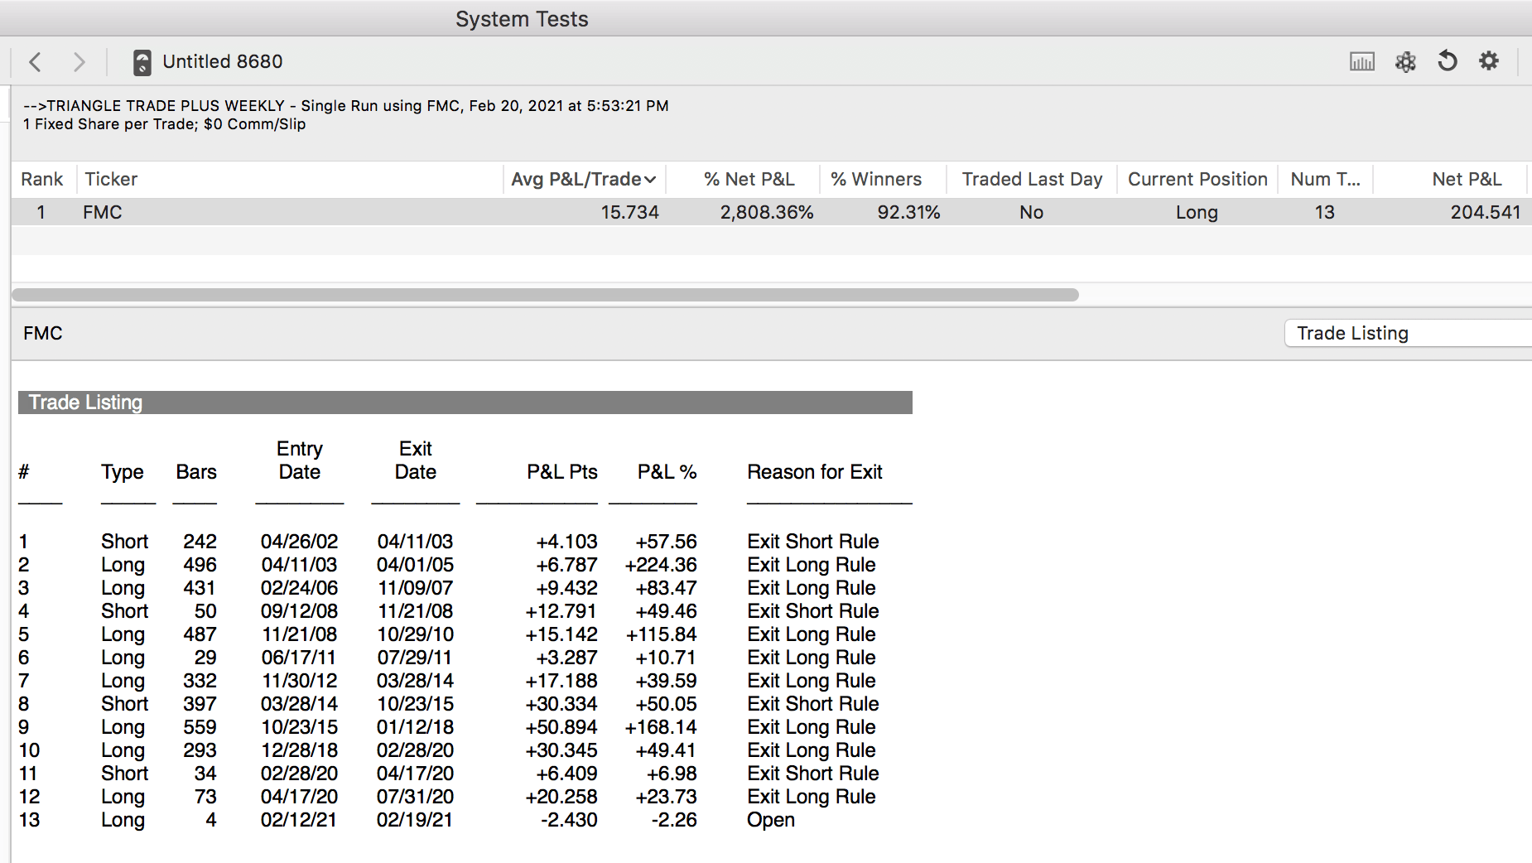1532x863 pixels.
Task: Click the Reason for Exit column heading
Action: (x=815, y=472)
